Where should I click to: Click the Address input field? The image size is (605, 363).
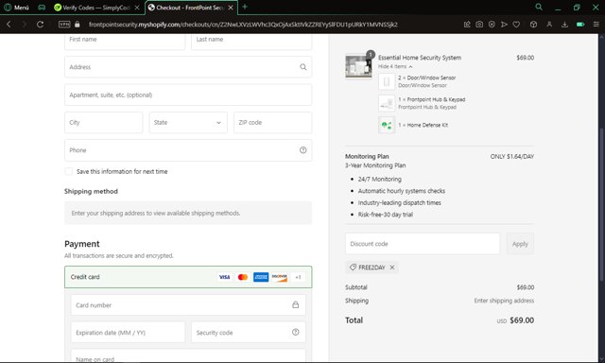point(188,67)
